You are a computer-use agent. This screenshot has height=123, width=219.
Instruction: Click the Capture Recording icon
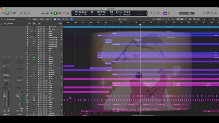[64, 13]
